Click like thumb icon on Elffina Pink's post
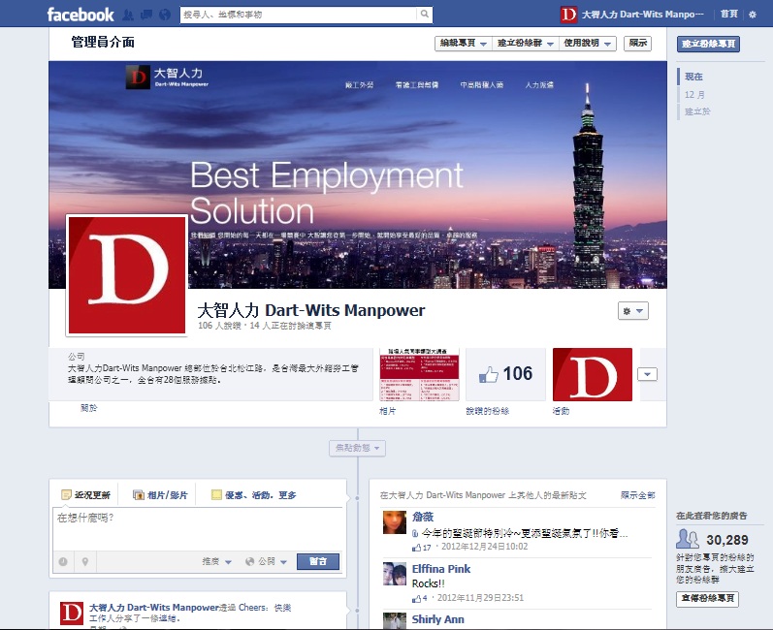The width and height of the screenshot is (773, 630). tap(417, 598)
